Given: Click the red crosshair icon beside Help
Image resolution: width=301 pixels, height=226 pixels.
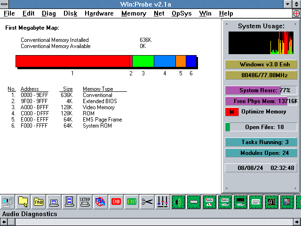Looking at the screenshot, I should (297, 14).
